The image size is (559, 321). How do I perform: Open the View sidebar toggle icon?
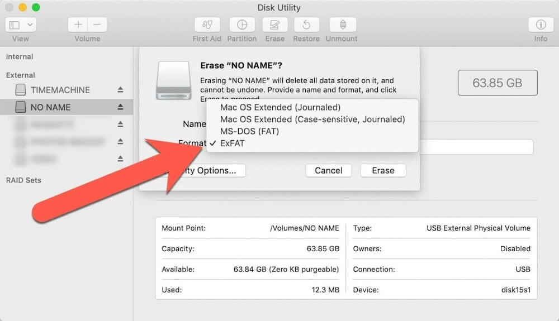click(x=15, y=25)
